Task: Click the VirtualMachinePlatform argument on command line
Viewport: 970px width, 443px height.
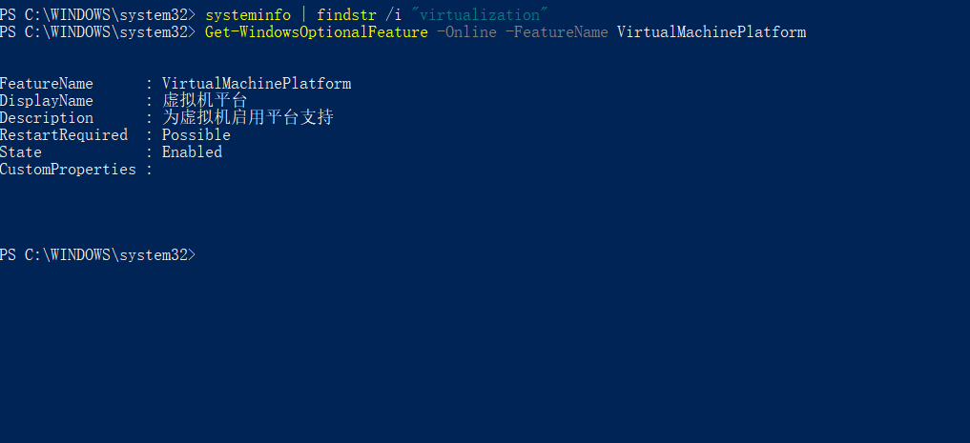Action: click(712, 32)
